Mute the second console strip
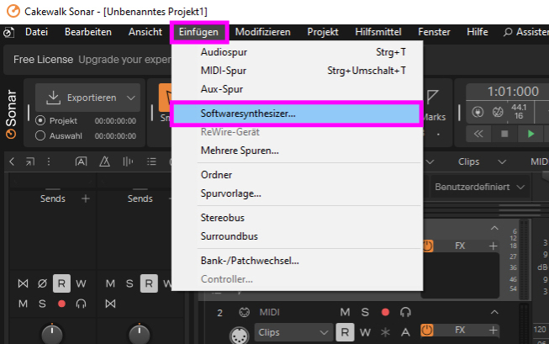The height and width of the screenshot is (344, 549). coord(110,283)
